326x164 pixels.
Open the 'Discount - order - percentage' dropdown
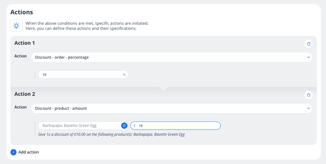pos(171,57)
